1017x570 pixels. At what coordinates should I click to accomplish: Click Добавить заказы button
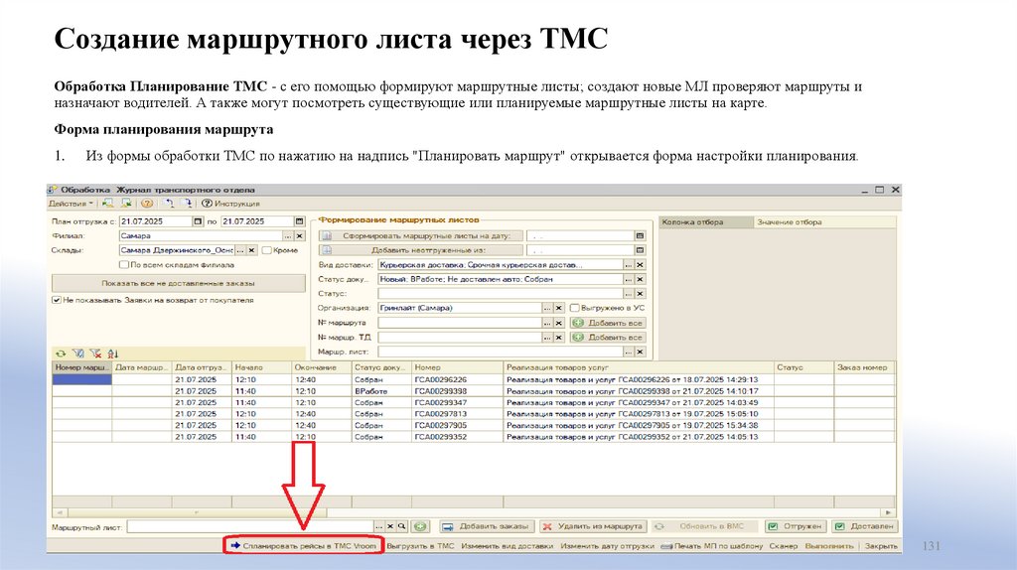(x=487, y=526)
